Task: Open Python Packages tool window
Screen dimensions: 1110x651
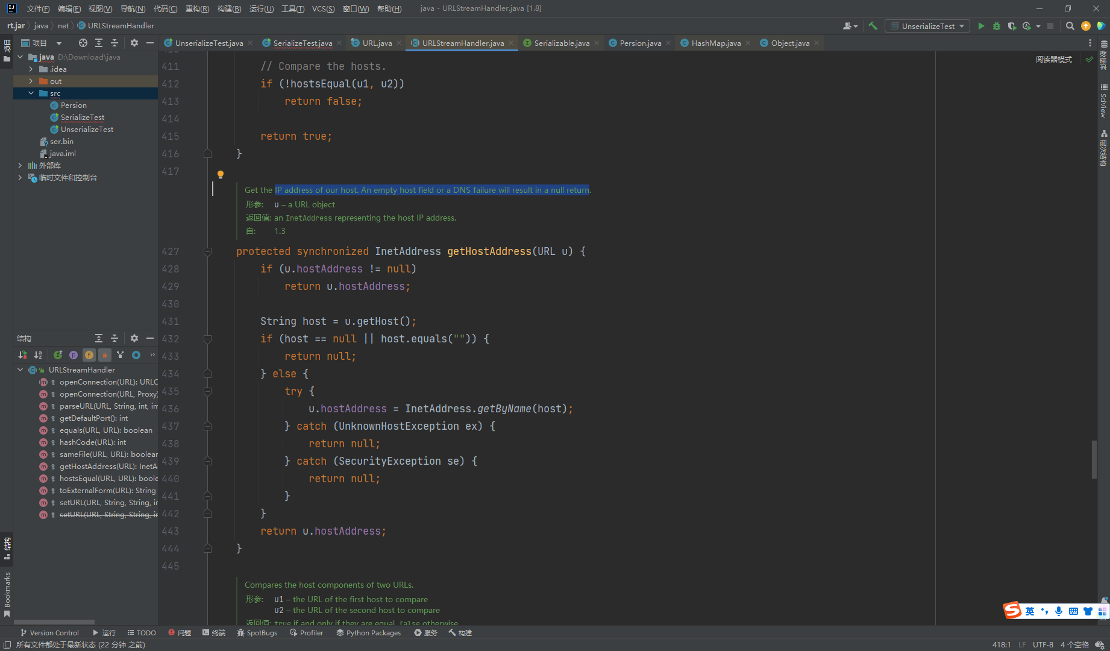Action: (x=368, y=633)
